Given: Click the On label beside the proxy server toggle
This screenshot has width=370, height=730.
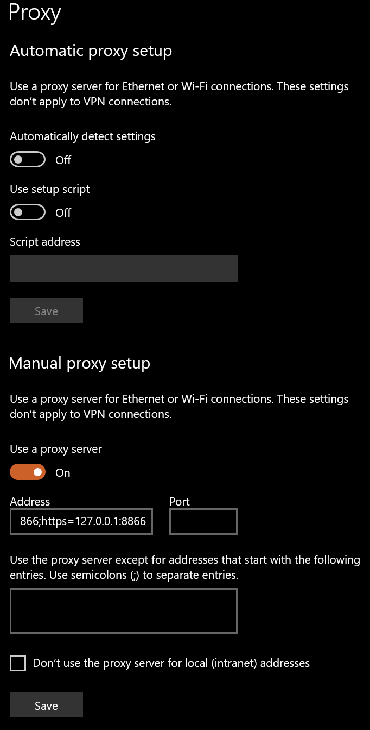Looking at the screenshot, I should click(63, 473).
